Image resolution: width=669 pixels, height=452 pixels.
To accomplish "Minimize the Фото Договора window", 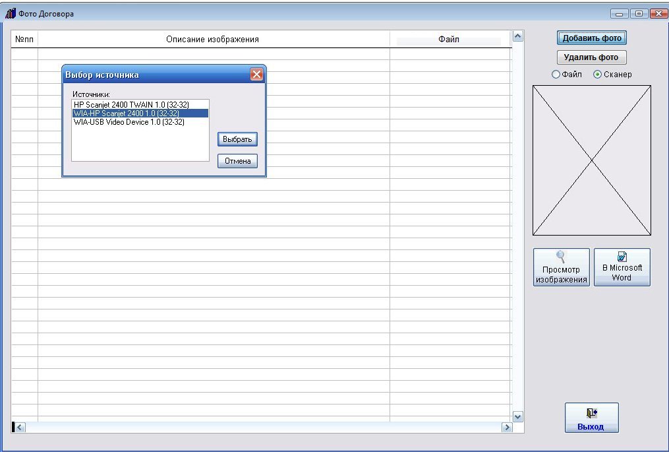I will click(x=619, y=14).
